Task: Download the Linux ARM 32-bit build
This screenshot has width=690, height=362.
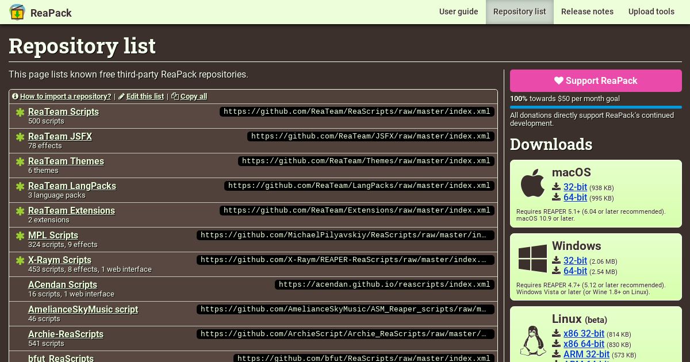Action: [586, 354]
